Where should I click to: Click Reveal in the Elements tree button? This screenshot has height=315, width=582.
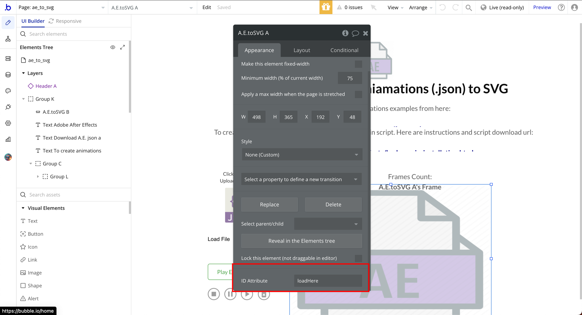(302, 241)
